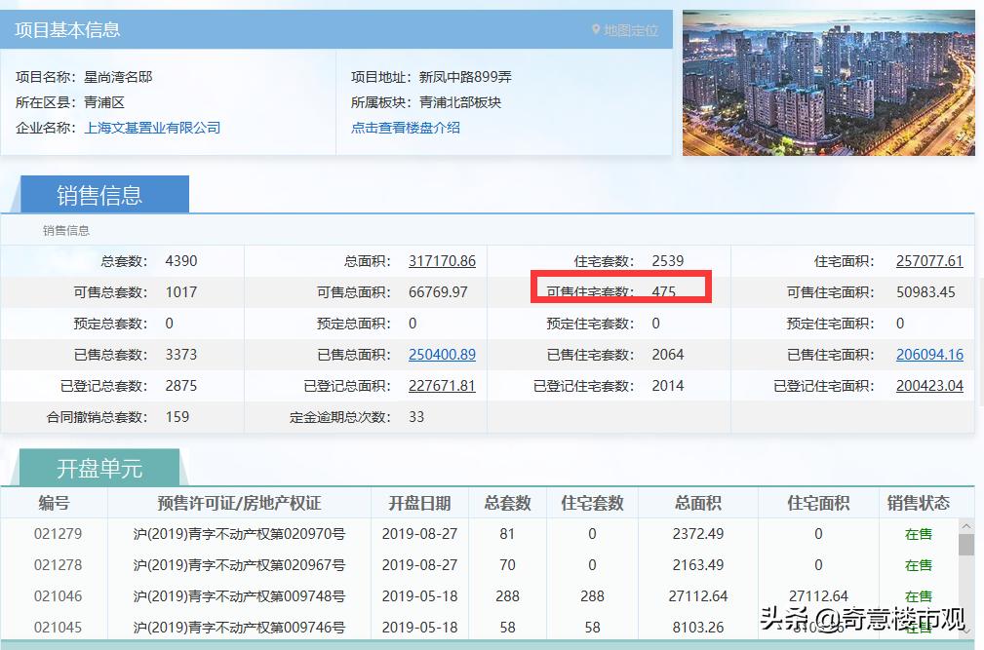Open sold area link 250400.89
The width and height of the screenshot is (984, 650).
(x=442, y=355)
